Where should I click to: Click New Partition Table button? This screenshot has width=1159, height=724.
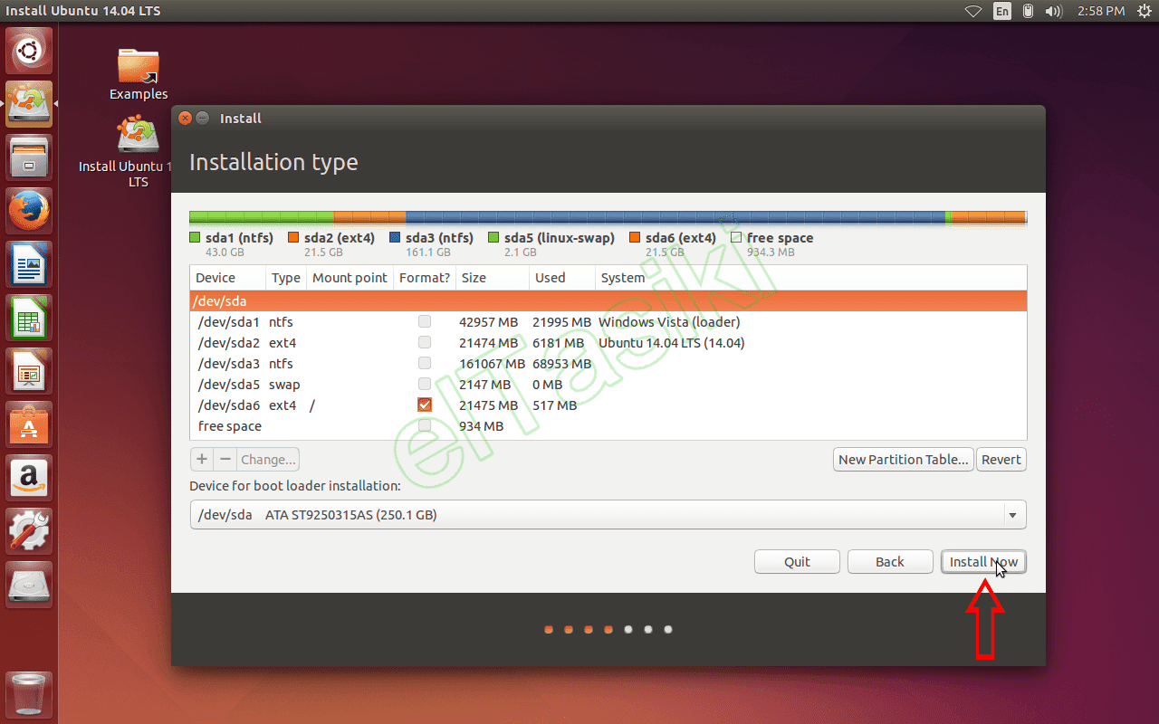click(x=903, y=459)
